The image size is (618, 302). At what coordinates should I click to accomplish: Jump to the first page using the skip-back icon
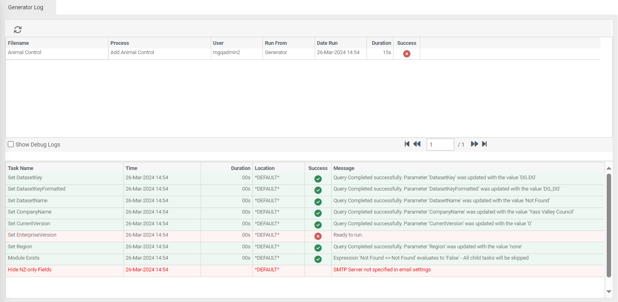[x=407, y=144]
